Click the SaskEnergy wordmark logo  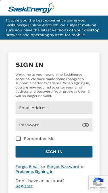point(31,8)
